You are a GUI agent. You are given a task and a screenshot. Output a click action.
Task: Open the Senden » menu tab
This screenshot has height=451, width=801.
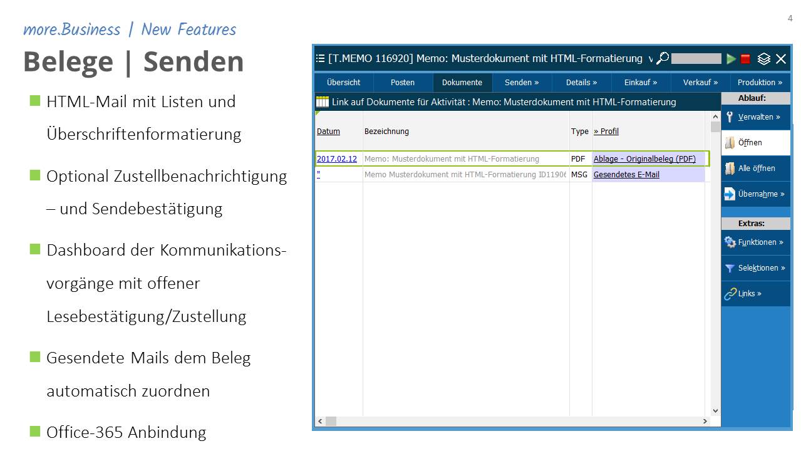[522, 82]
